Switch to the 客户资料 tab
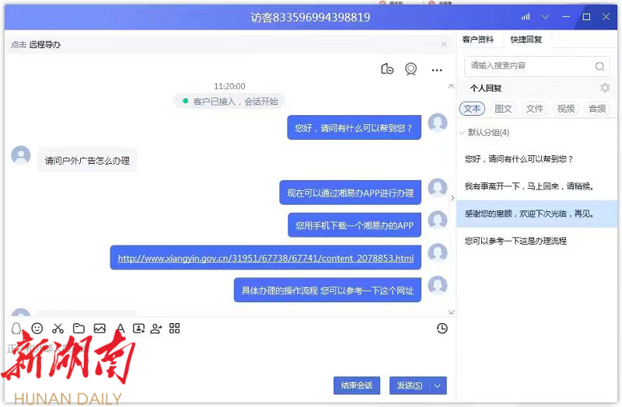The width and height of the screenshot is (622, 407). (477, 40)
